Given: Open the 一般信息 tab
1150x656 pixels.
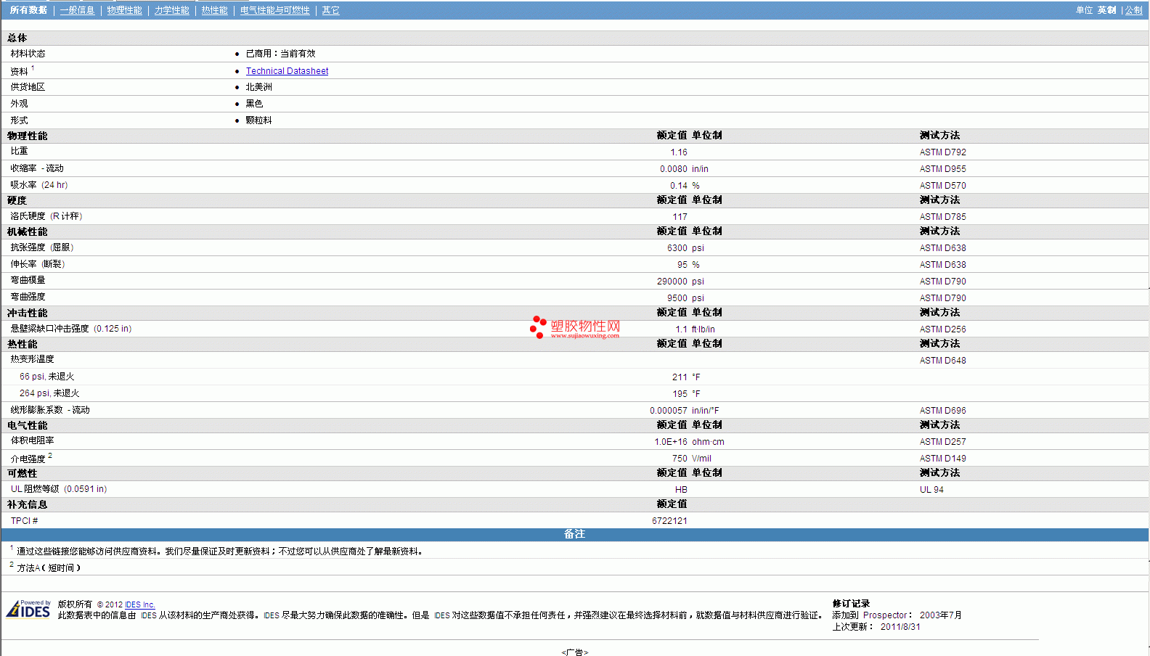Looking at the screenshot, I should [x=77, y=10].
